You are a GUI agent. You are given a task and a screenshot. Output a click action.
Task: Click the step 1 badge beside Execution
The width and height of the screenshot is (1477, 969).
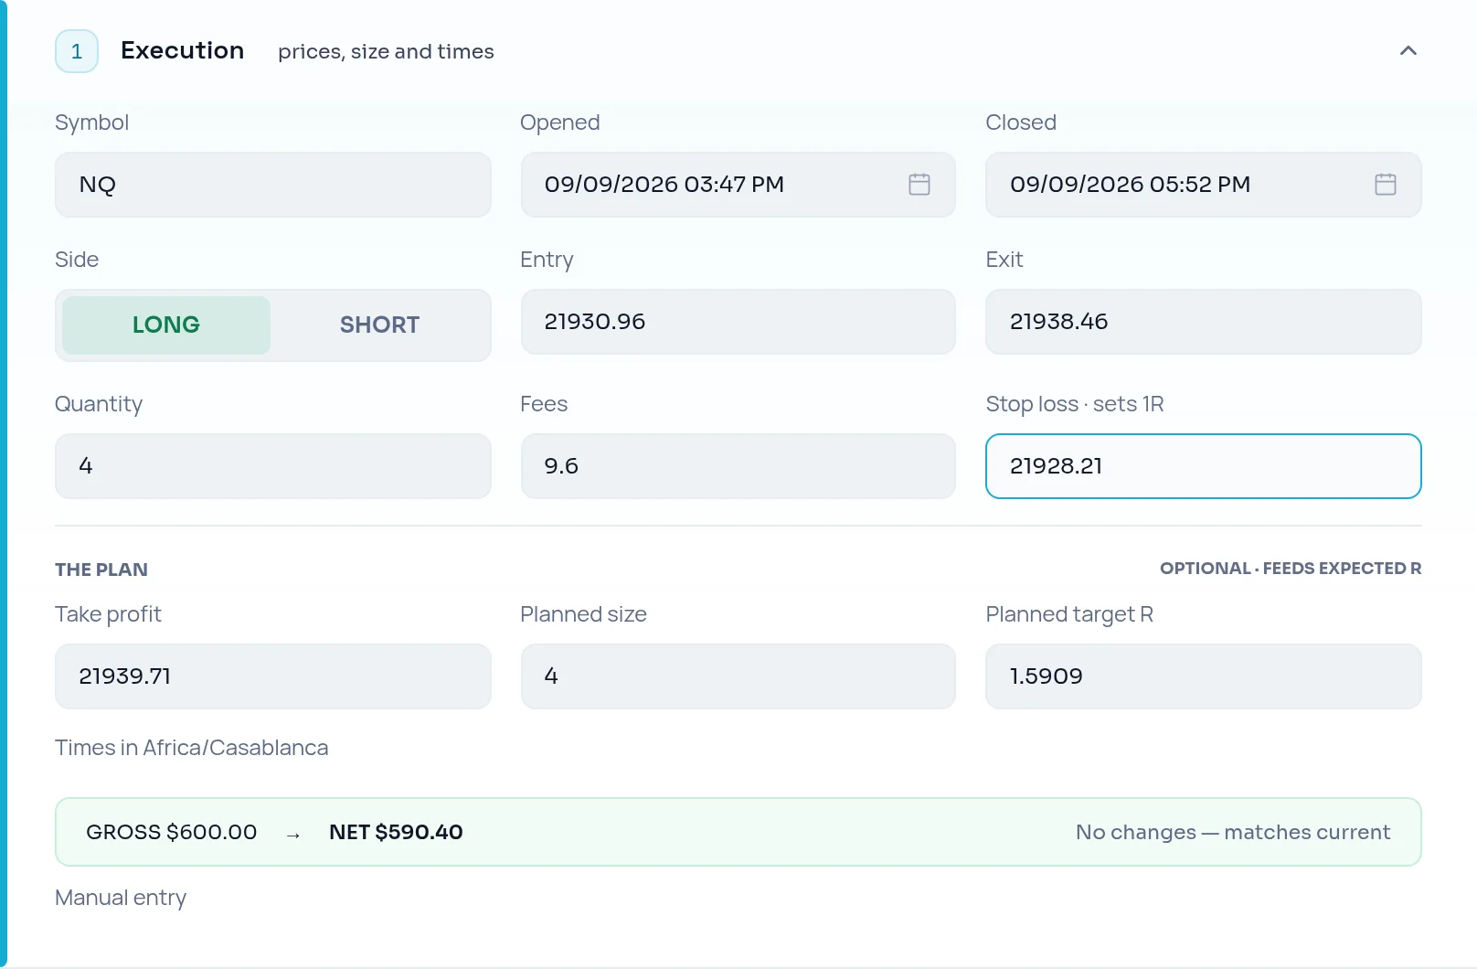(77, 51)
